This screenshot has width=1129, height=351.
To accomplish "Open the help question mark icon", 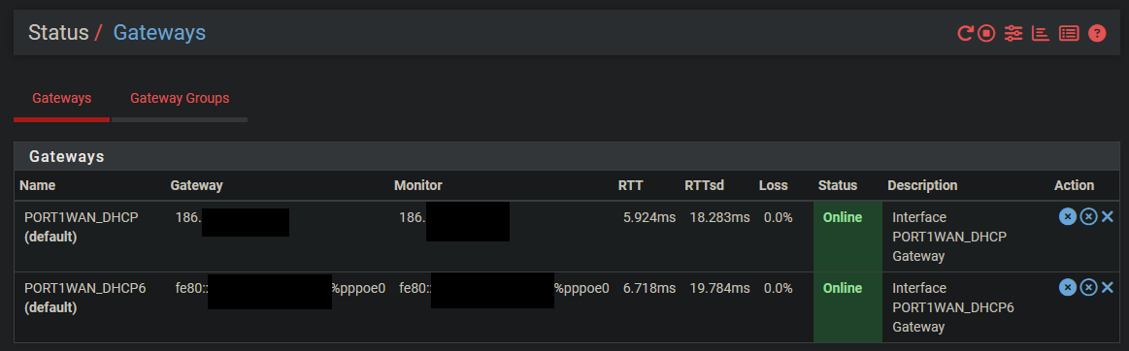I will click(1097, 32).
